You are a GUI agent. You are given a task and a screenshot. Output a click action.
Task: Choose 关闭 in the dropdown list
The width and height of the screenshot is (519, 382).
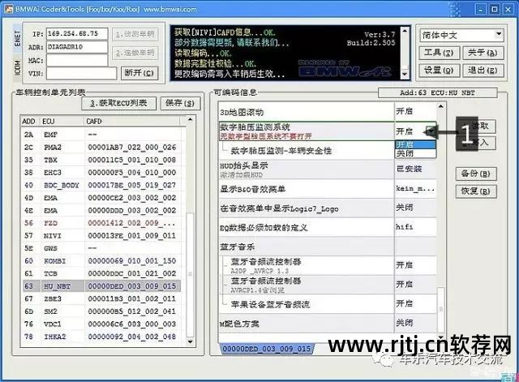[x=415, y=153]
